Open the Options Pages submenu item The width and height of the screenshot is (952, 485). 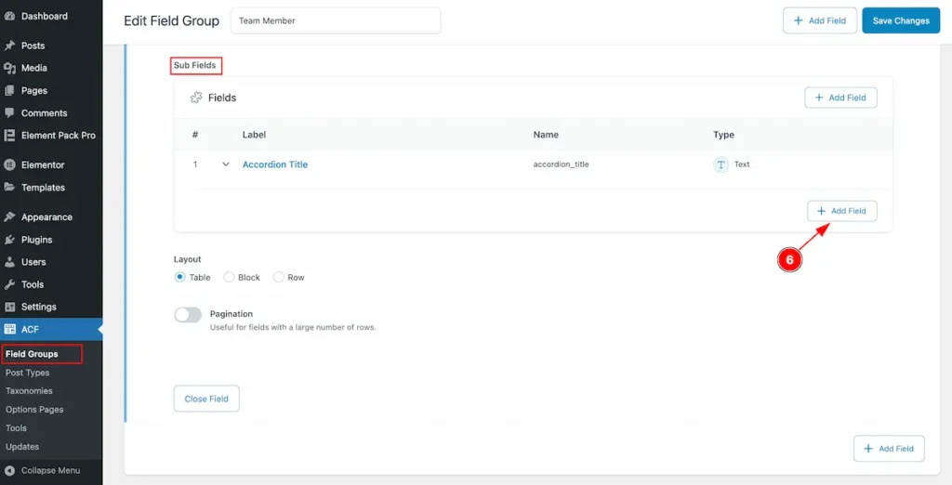coord(34,410)
